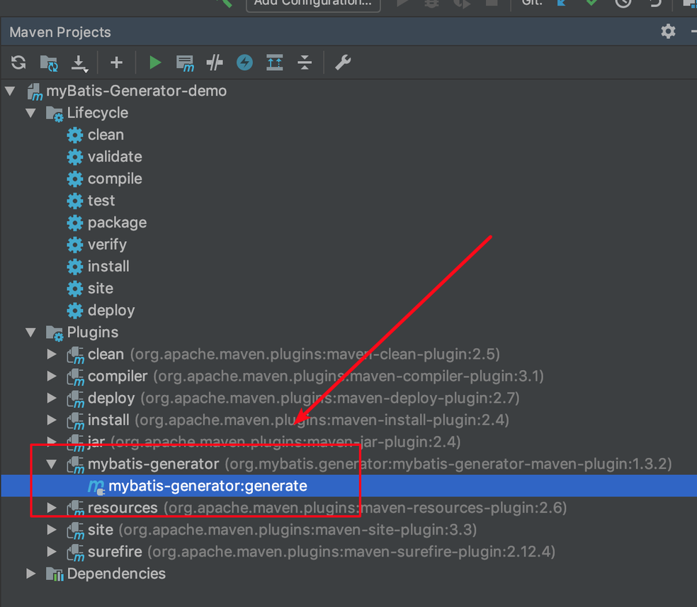Click Download Sources and Documentation icon
Image resolution: width=697 pixels, height=607 pixels.
click(x=79, y=63)
